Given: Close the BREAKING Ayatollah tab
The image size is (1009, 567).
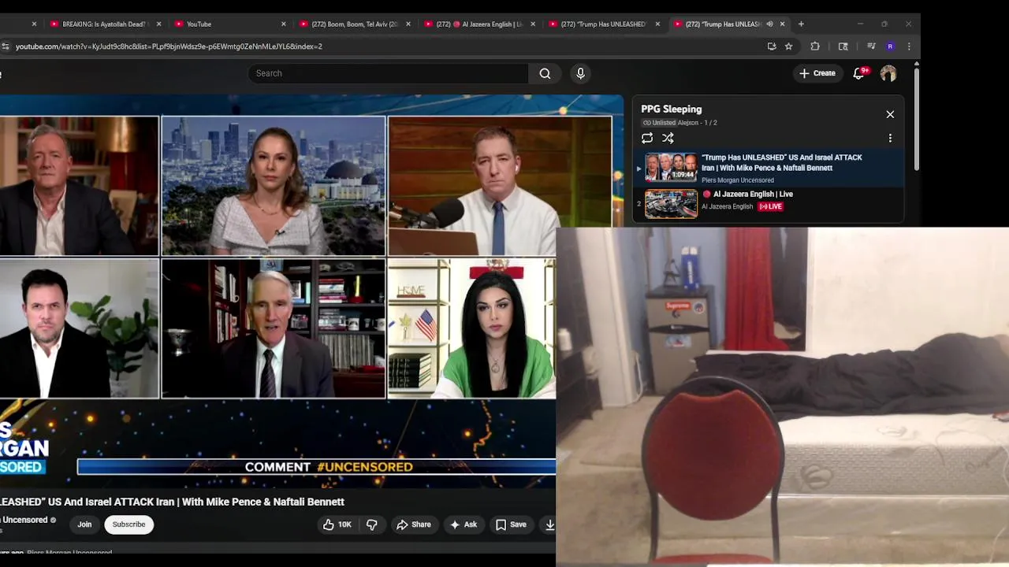Looking at the screenshot, I should point(158,24).
